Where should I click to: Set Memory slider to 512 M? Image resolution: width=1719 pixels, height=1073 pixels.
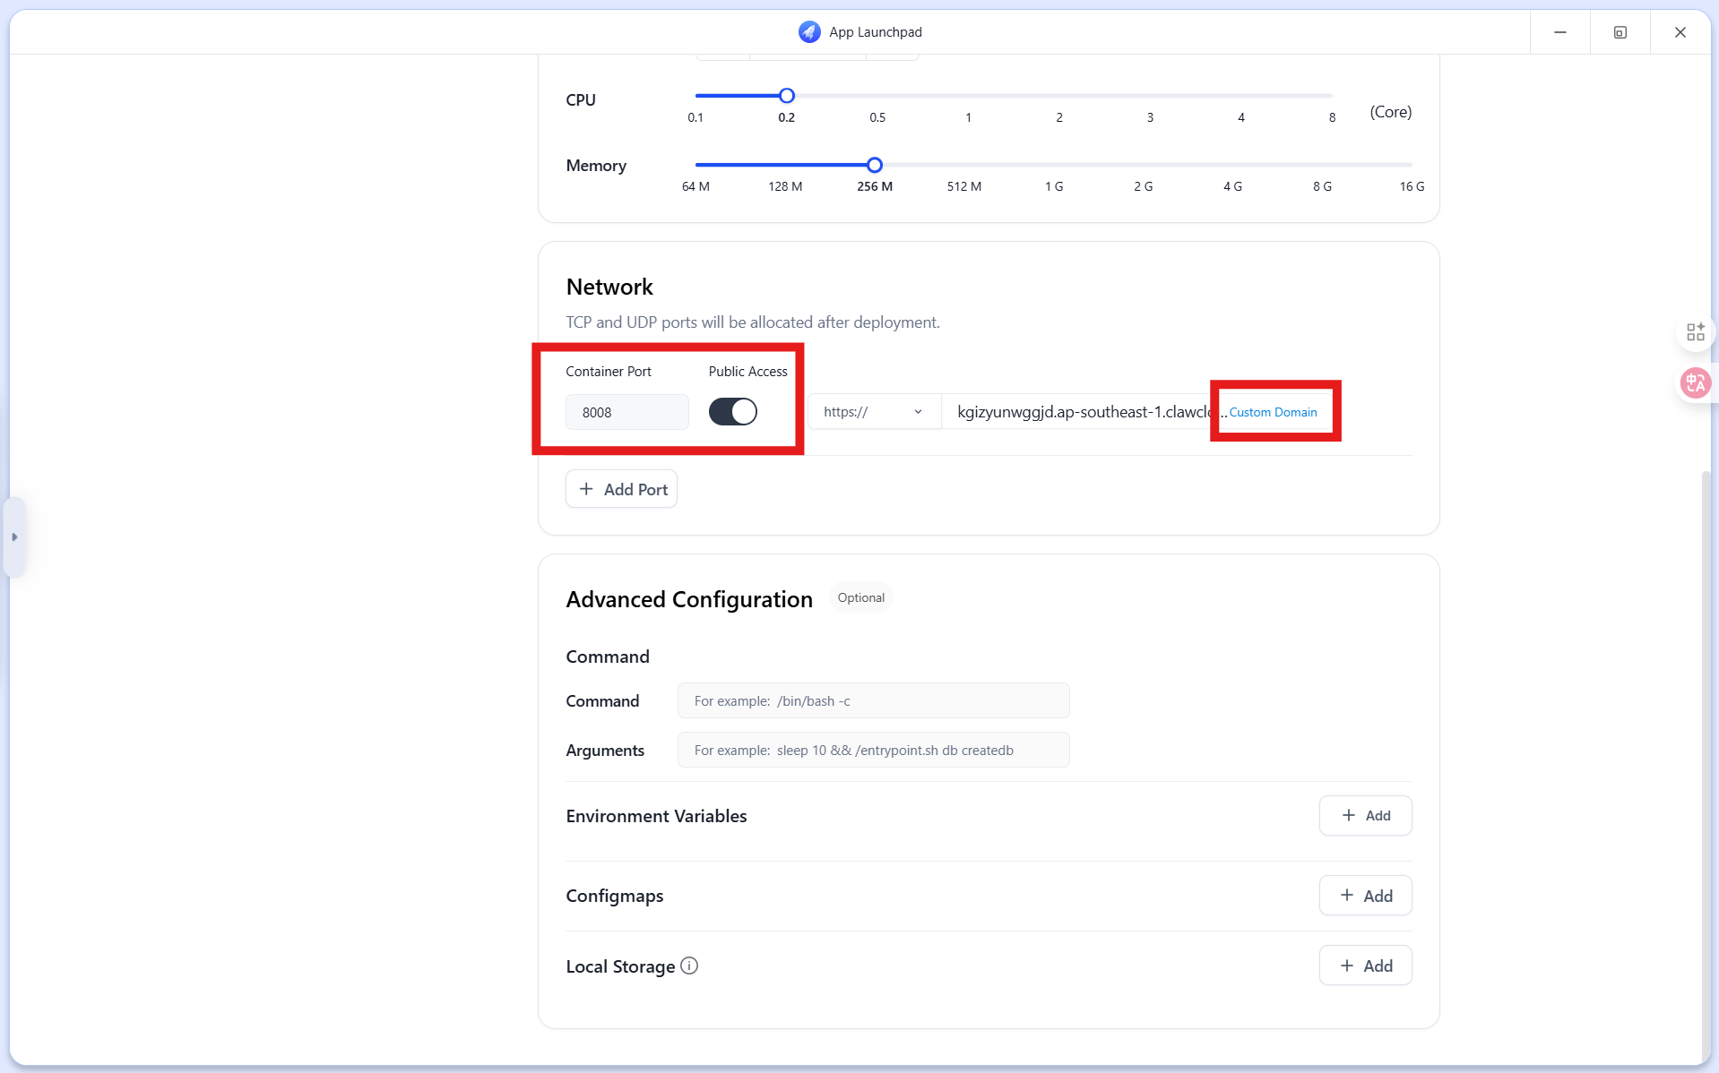964,165
